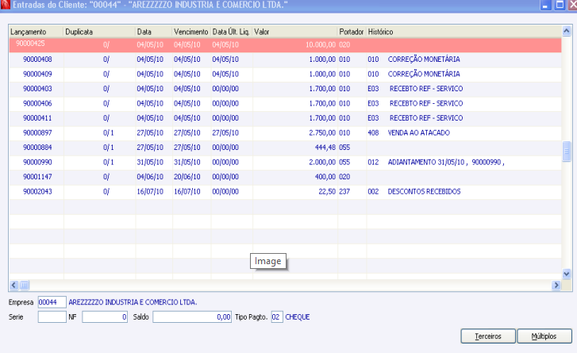Select entry 90000408
577x353 pixels.
click(285, 59)
